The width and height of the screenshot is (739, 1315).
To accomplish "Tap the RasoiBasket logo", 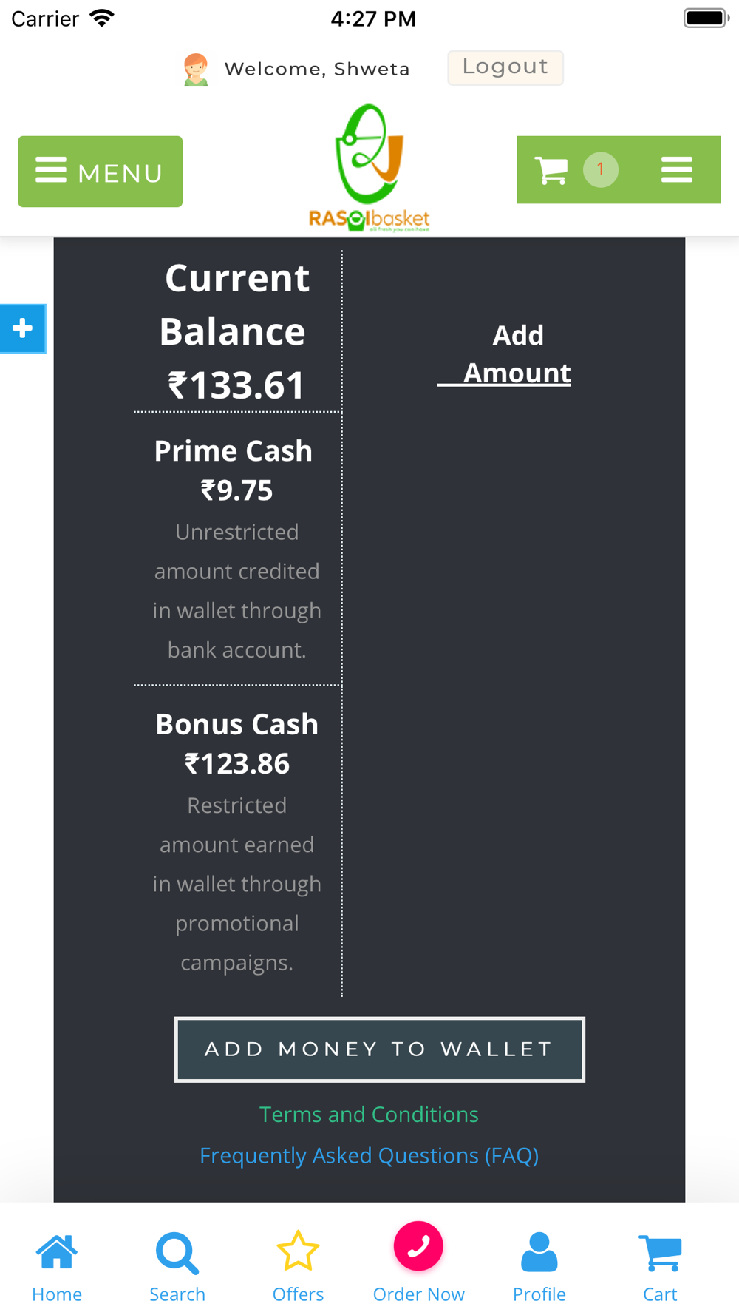I will [x=369, y=168].
